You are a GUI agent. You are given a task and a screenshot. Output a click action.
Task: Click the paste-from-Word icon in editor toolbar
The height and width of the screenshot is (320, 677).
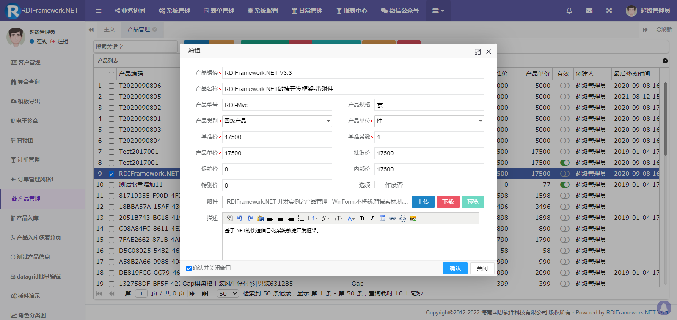tap(260, 218)
